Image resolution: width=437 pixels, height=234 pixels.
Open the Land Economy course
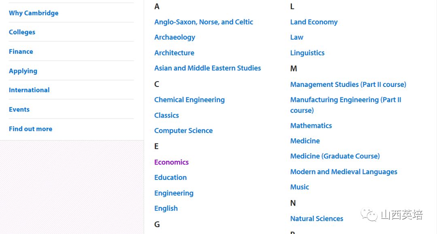(314, 22)
